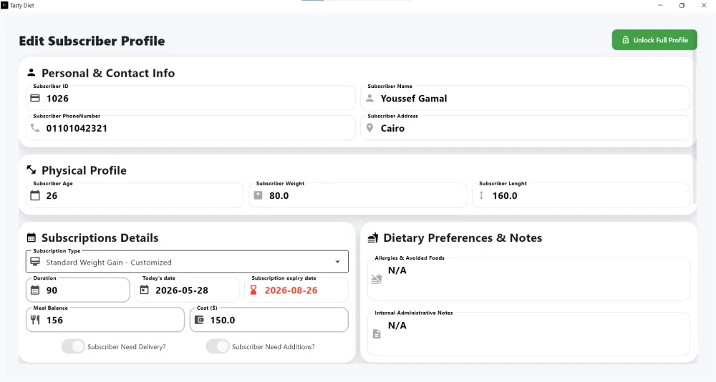716x382 pixels.
Task: Click the card icon in Subscription Type field
Action: (x=35, y=262)
